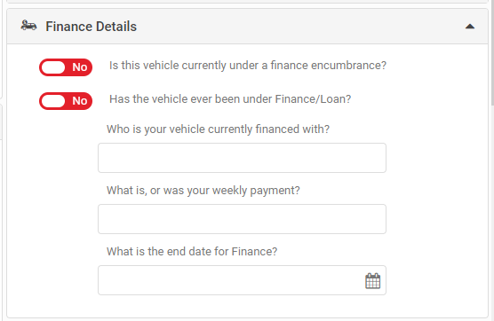
Task: Click the bottom edge of the panel above Finance Details
Action: tap(247, 3)
